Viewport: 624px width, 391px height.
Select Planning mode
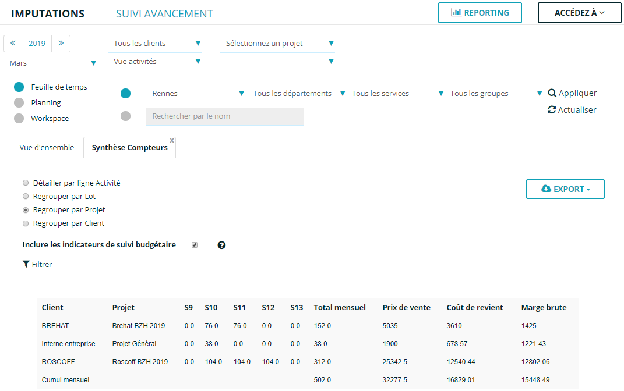pos(19,103)
